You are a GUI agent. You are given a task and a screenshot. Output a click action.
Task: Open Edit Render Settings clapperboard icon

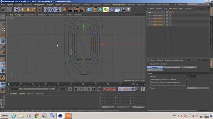(x=82, y=10)
